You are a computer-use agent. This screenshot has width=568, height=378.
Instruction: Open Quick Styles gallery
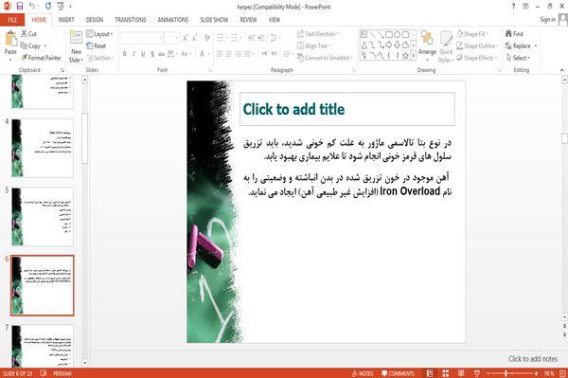446,46
